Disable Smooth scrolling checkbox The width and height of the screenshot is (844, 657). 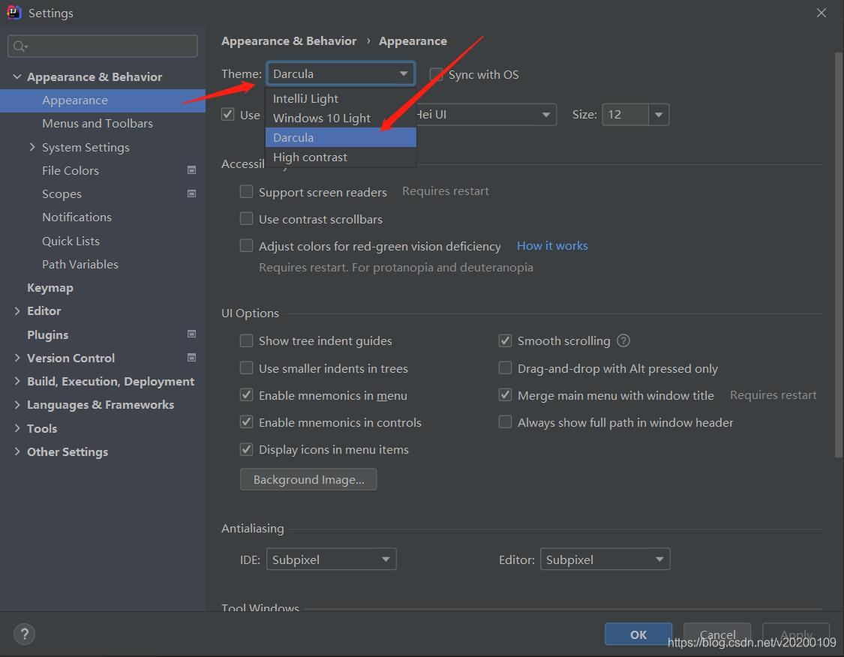pos(505,340)
